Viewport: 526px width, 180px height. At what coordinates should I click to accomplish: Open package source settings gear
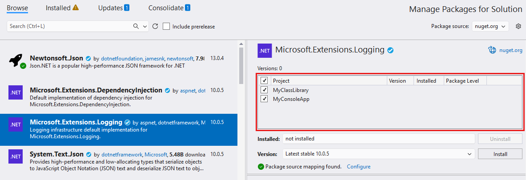pyautogui.click(x=518, y=26)
